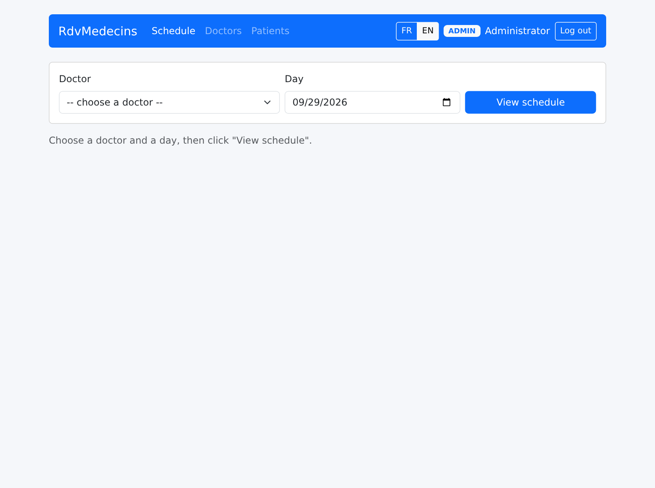The width and height of the screenshot is (655, 488).
Task: Click the Doctor field label
Action: (75, 79)
